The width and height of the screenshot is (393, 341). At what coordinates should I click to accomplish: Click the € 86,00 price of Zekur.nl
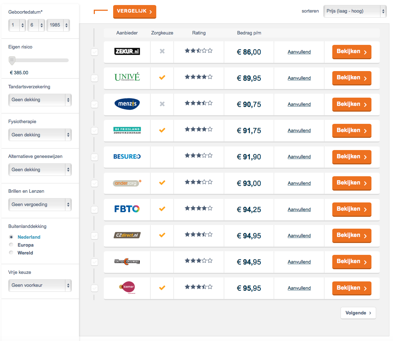click(x=249, y=52)
